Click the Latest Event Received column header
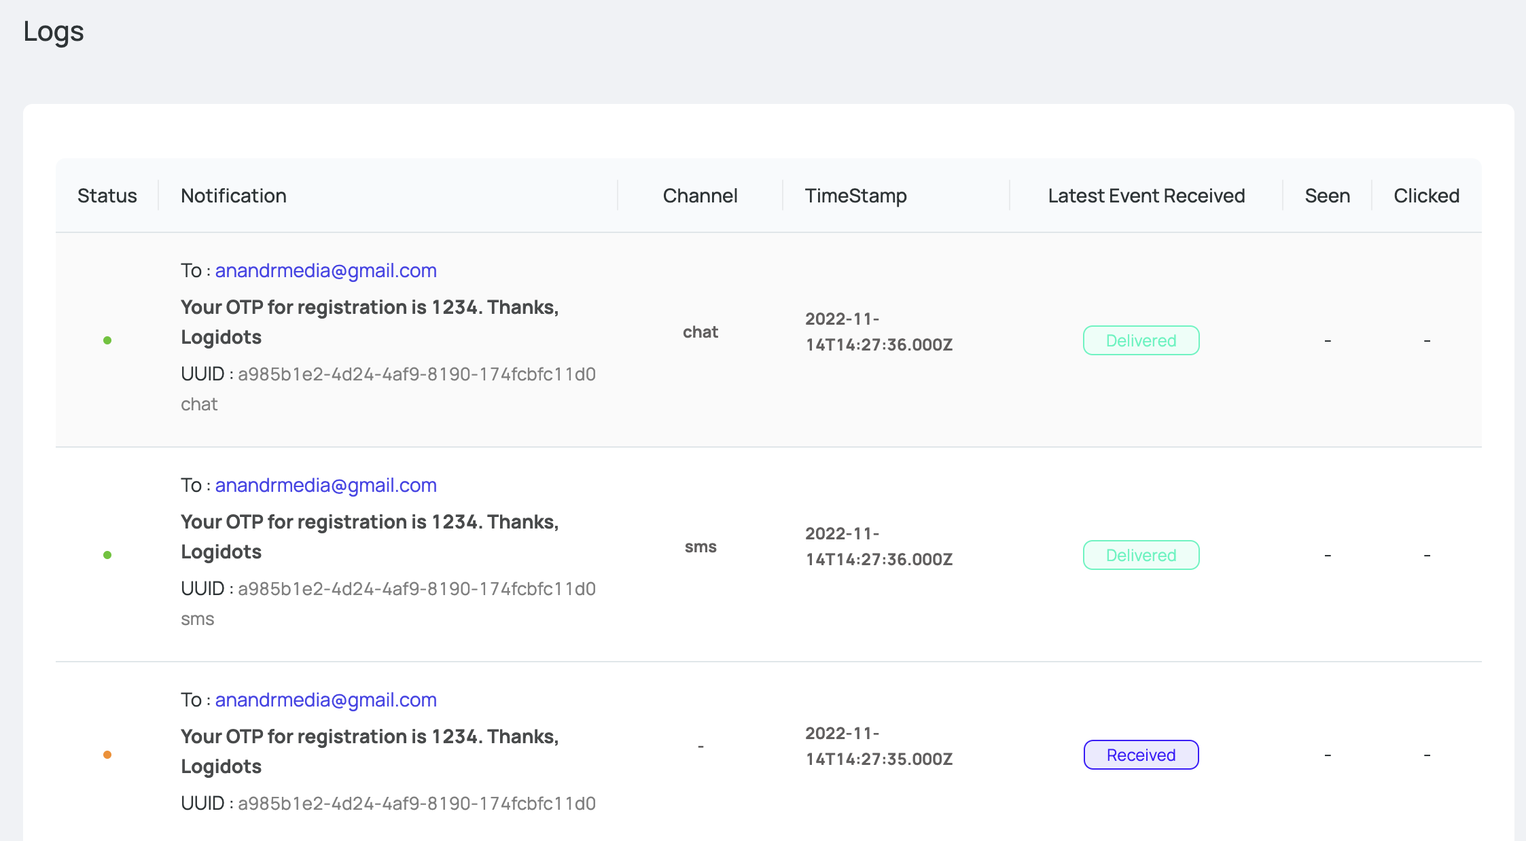 (1146, 196)
